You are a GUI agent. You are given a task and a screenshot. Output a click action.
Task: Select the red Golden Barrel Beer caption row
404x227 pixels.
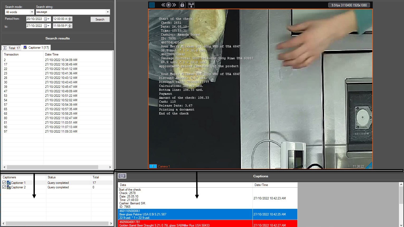click(185, 224)
